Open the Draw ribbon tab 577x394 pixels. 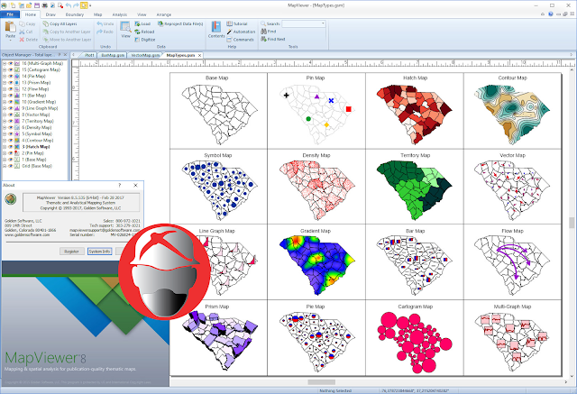click(x=50, y=14)
